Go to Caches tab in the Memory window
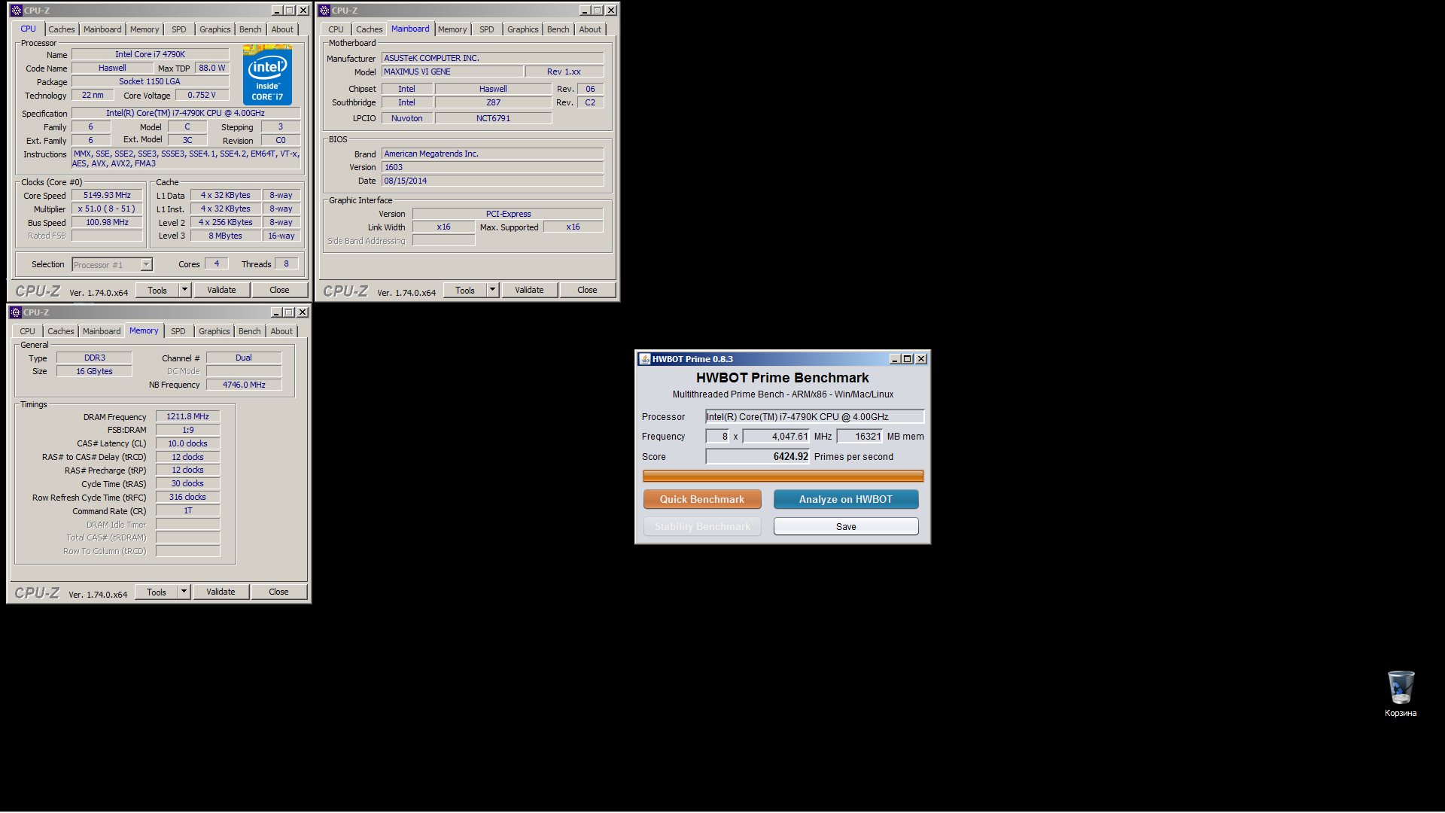Image resolution: width=1445 pixels, height=813 pixels. click(x=61, y=331)
